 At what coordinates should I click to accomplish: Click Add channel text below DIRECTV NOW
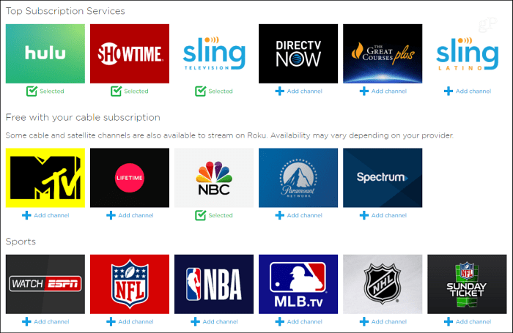(305, 91)
